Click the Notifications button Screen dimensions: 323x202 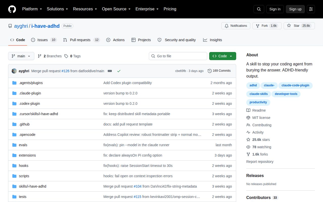pos(236,26)
